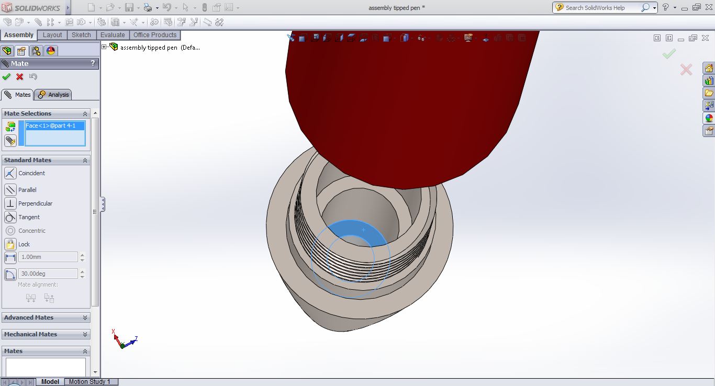The height and width of the screenshot is (386, 715).
Task: Open the ConfigurationManager tab icon
Action: coord(36,51)
